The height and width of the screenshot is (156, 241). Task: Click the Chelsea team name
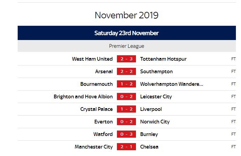coord(149,147)
